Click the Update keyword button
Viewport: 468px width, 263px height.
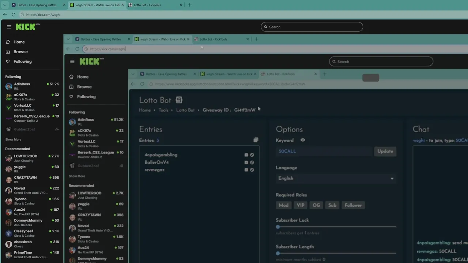coord(385,151)
